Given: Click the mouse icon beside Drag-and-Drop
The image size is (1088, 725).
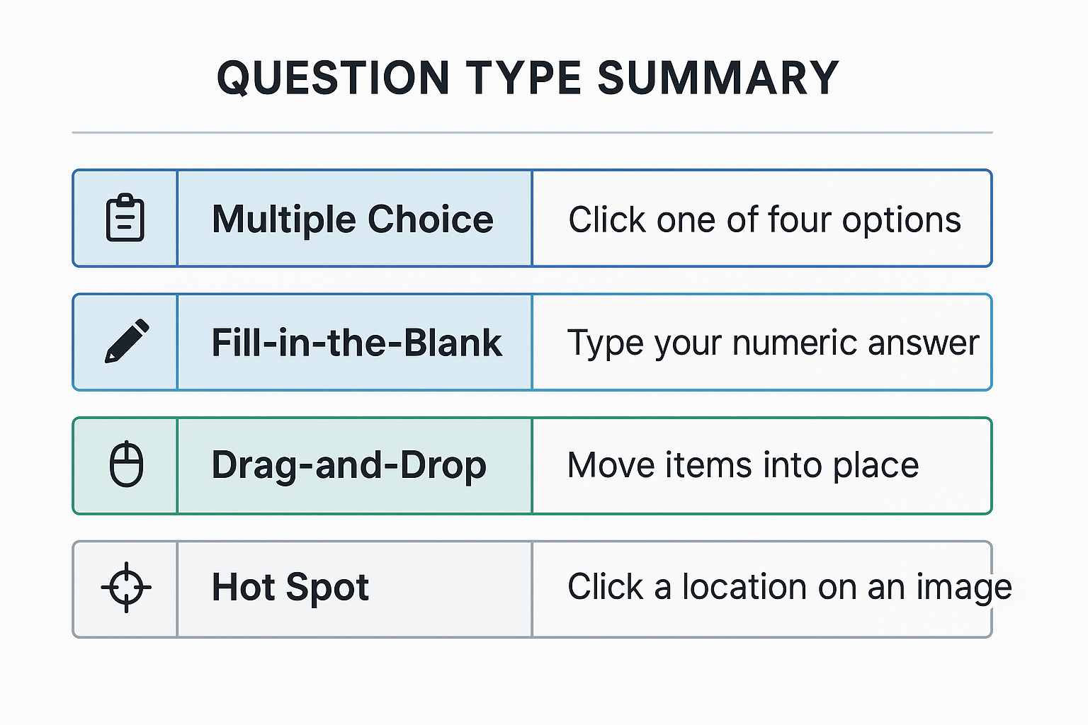Looking at the screenshot, I should (127, 464).
